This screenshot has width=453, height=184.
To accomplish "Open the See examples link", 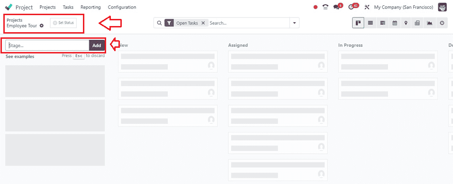I will (20, 57).
